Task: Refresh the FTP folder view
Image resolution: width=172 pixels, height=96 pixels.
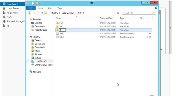Action: tap(118, 13)
